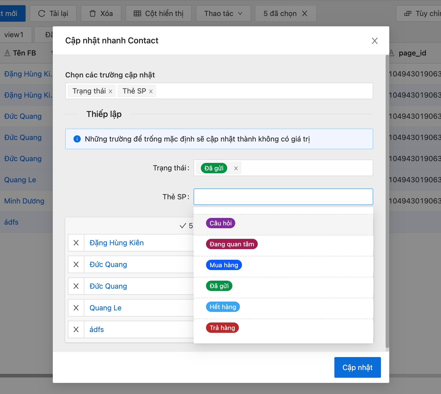Select Hết hàng from the dropdown
Viewport: 441px width, 394px height.
pyautogui.click(x=223, y=307)
